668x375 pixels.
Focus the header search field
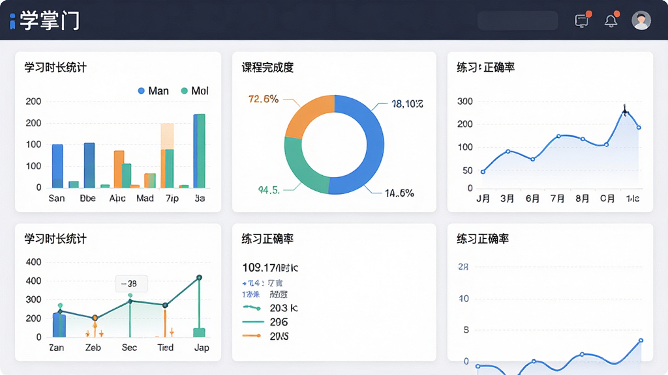pyautogui.click(x=517, y=20)
